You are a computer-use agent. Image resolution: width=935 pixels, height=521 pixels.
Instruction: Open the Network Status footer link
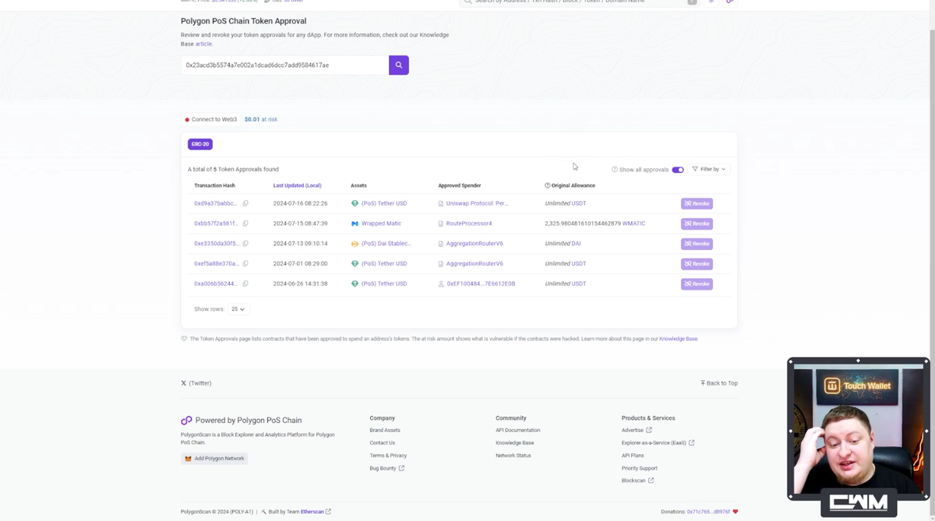(x=513, y=456)
